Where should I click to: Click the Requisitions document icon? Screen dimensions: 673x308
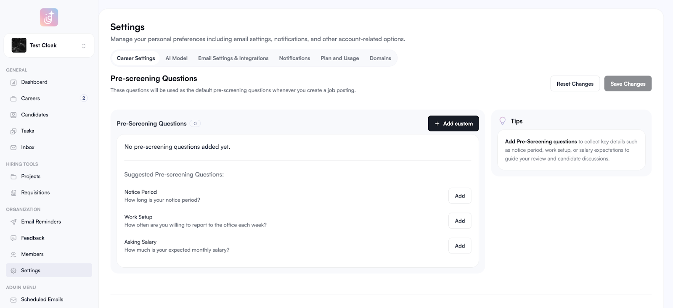click(13, 193)
